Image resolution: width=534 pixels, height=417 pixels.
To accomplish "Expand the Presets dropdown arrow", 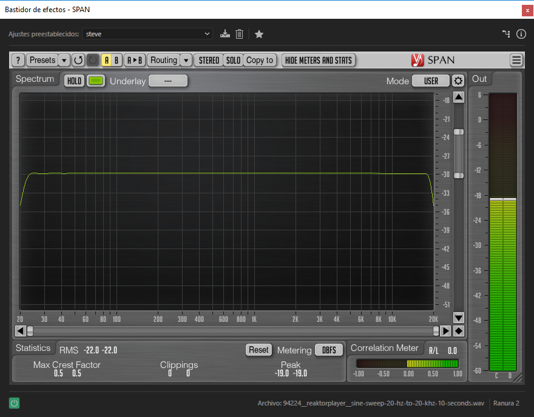I will pyautogui.click(x=64, y=60).
